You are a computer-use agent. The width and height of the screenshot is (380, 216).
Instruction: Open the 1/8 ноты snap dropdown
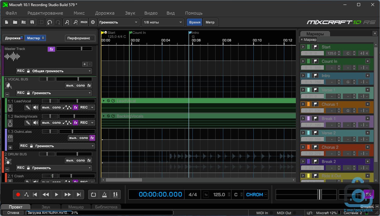[x=163, y=22]
